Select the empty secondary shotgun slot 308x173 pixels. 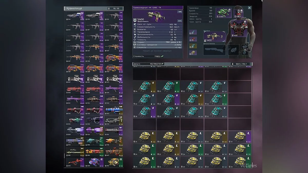[214, 50]
